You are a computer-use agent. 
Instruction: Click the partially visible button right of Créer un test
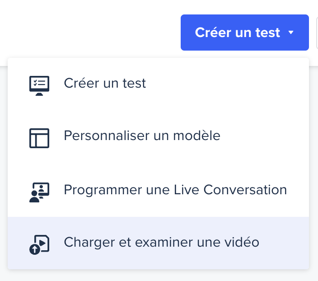[316, 33]
